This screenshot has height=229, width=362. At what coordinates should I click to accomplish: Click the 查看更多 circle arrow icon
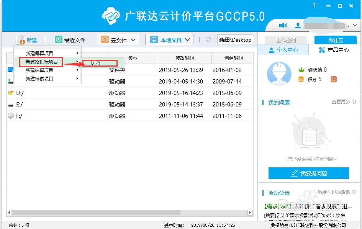[354, 101]
